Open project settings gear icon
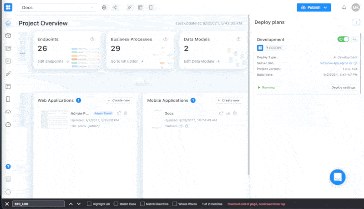Screen dimensions: 364x209 (104, 8)
